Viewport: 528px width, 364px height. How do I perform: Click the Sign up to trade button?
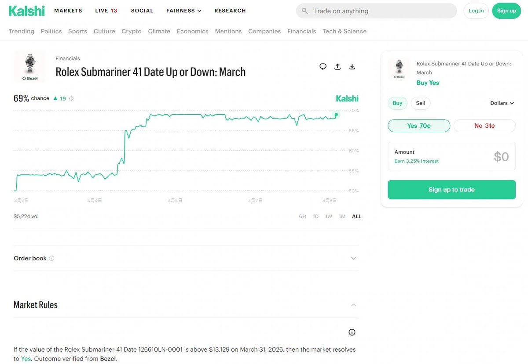[451, 190]
